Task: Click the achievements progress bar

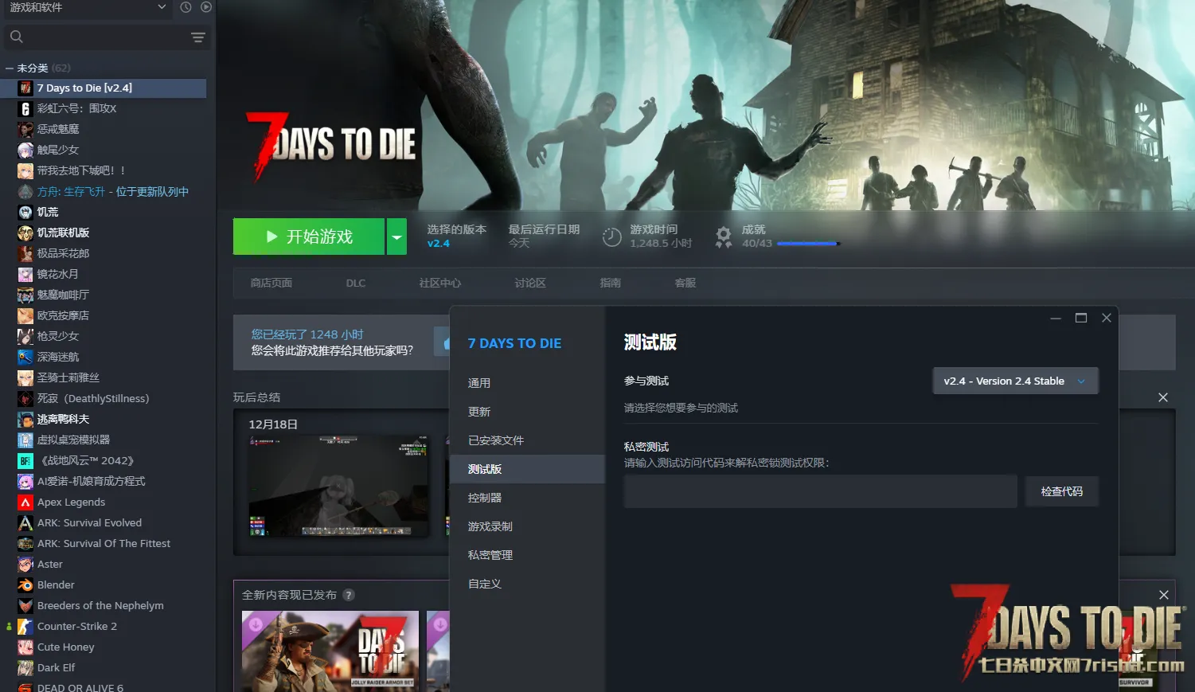Action: point(806,244)
